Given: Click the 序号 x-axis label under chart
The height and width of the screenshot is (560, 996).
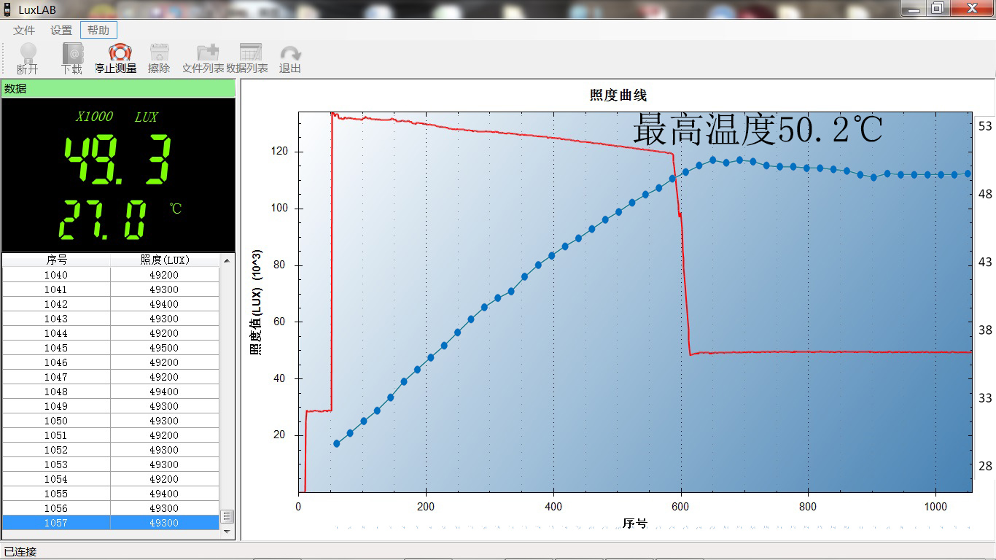Looking at the screenshot, I should [x=634, y=523].
